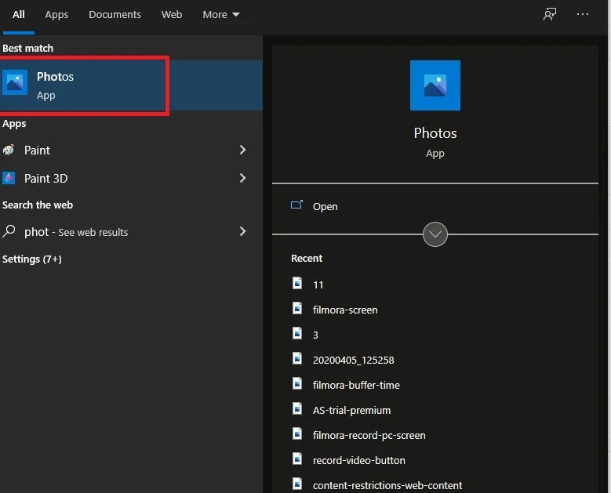Switch to the Documents tab
Screen dimensions: 611x493
pos(115,15)
